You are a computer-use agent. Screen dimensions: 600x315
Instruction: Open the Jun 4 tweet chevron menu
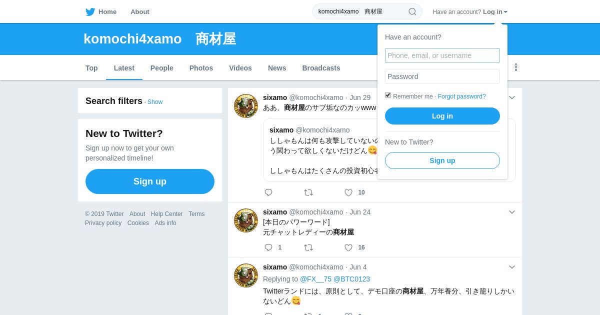(512, 267)
